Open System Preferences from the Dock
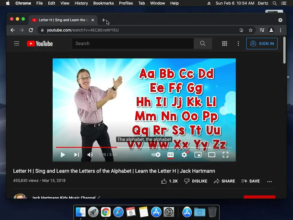This screenshot has width=293, height=220. (169, 212)
